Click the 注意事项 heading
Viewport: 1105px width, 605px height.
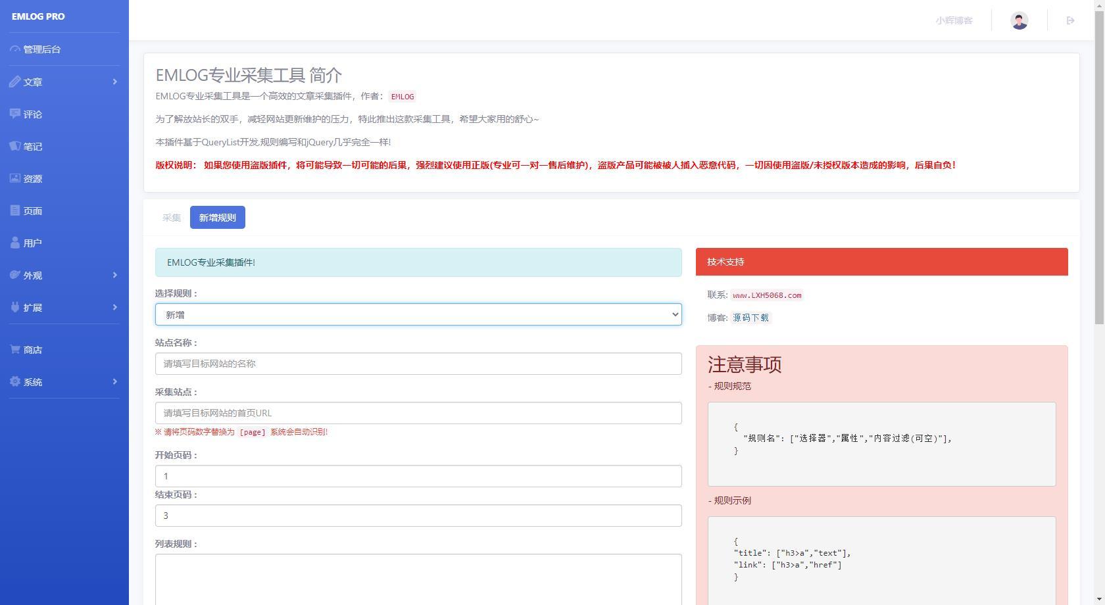click(745, 364)
